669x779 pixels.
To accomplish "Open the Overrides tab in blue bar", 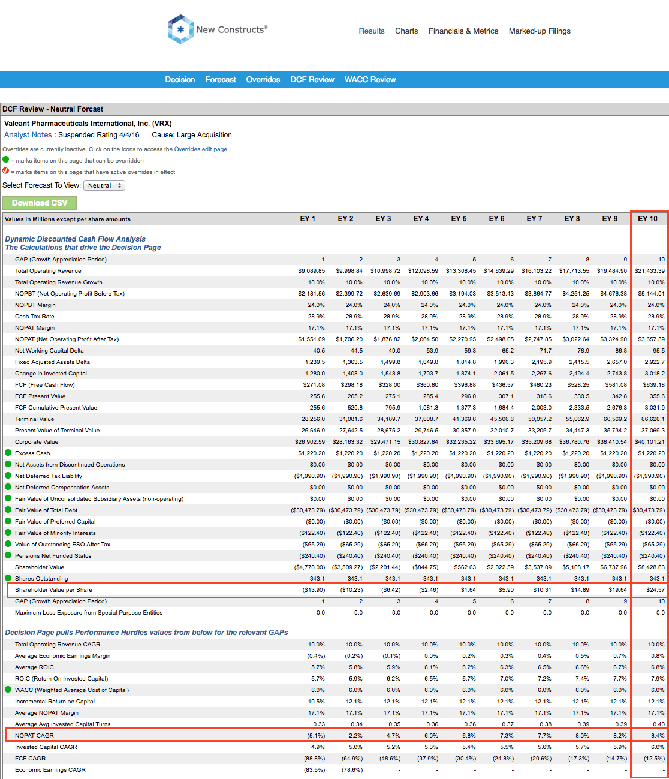I will pos(263,80).
